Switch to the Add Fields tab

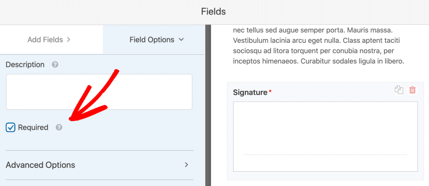point(52,40)
